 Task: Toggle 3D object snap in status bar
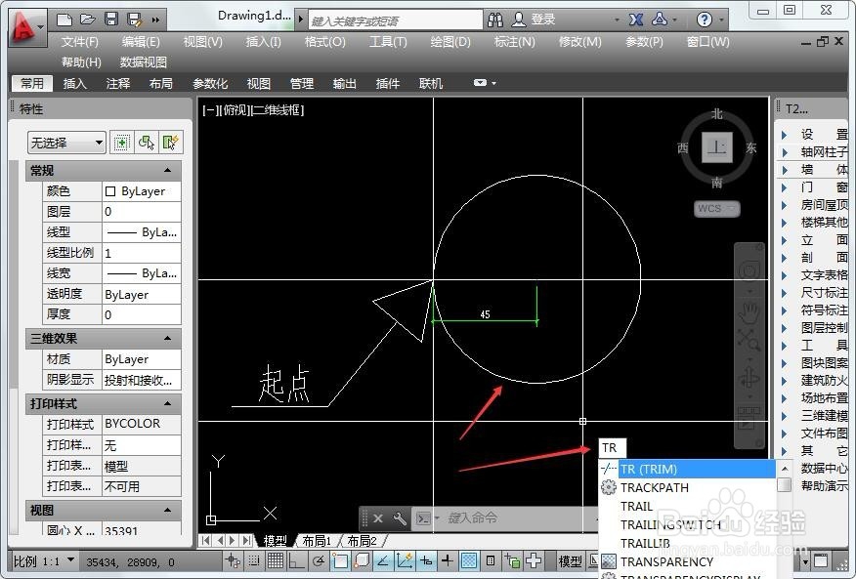coord(362,560)
